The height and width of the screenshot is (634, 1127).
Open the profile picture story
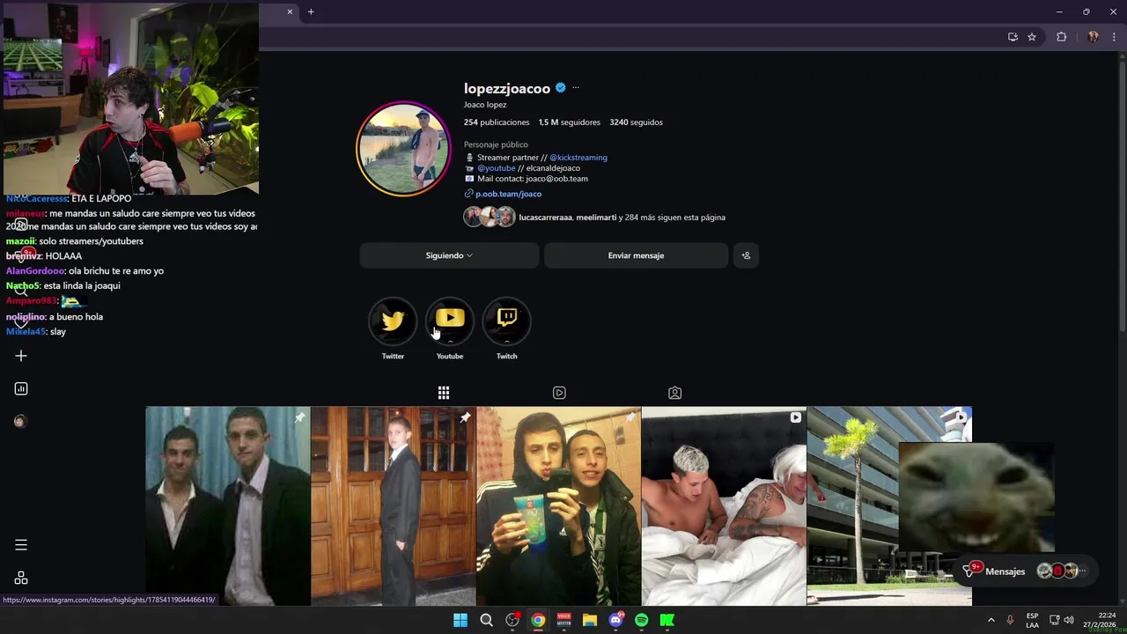pyautogui.click(x=403, y=148)
